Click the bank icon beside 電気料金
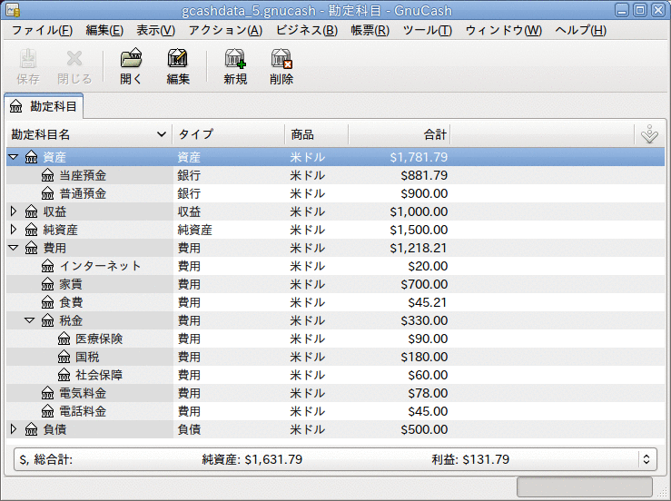The width and height of the screenshot is (671, 501). [x=48, y=393]
